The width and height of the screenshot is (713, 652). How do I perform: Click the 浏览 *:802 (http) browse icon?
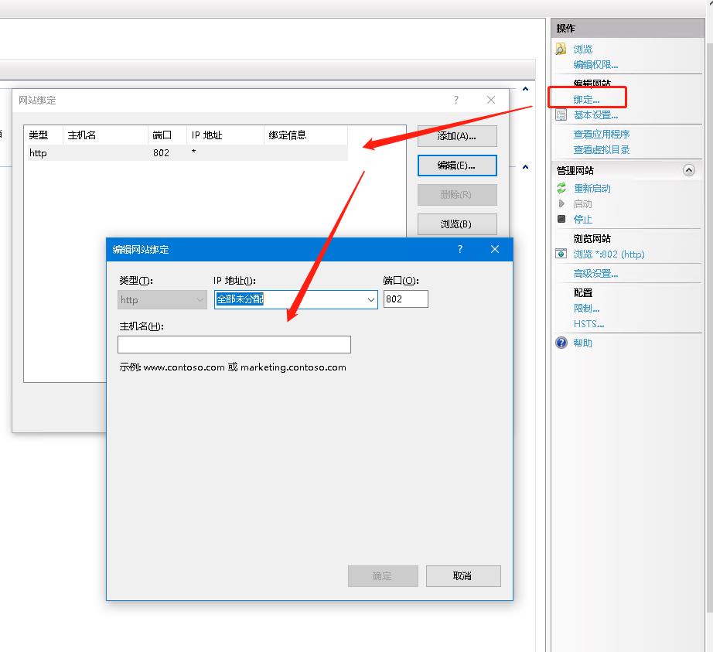pos(561,254)
